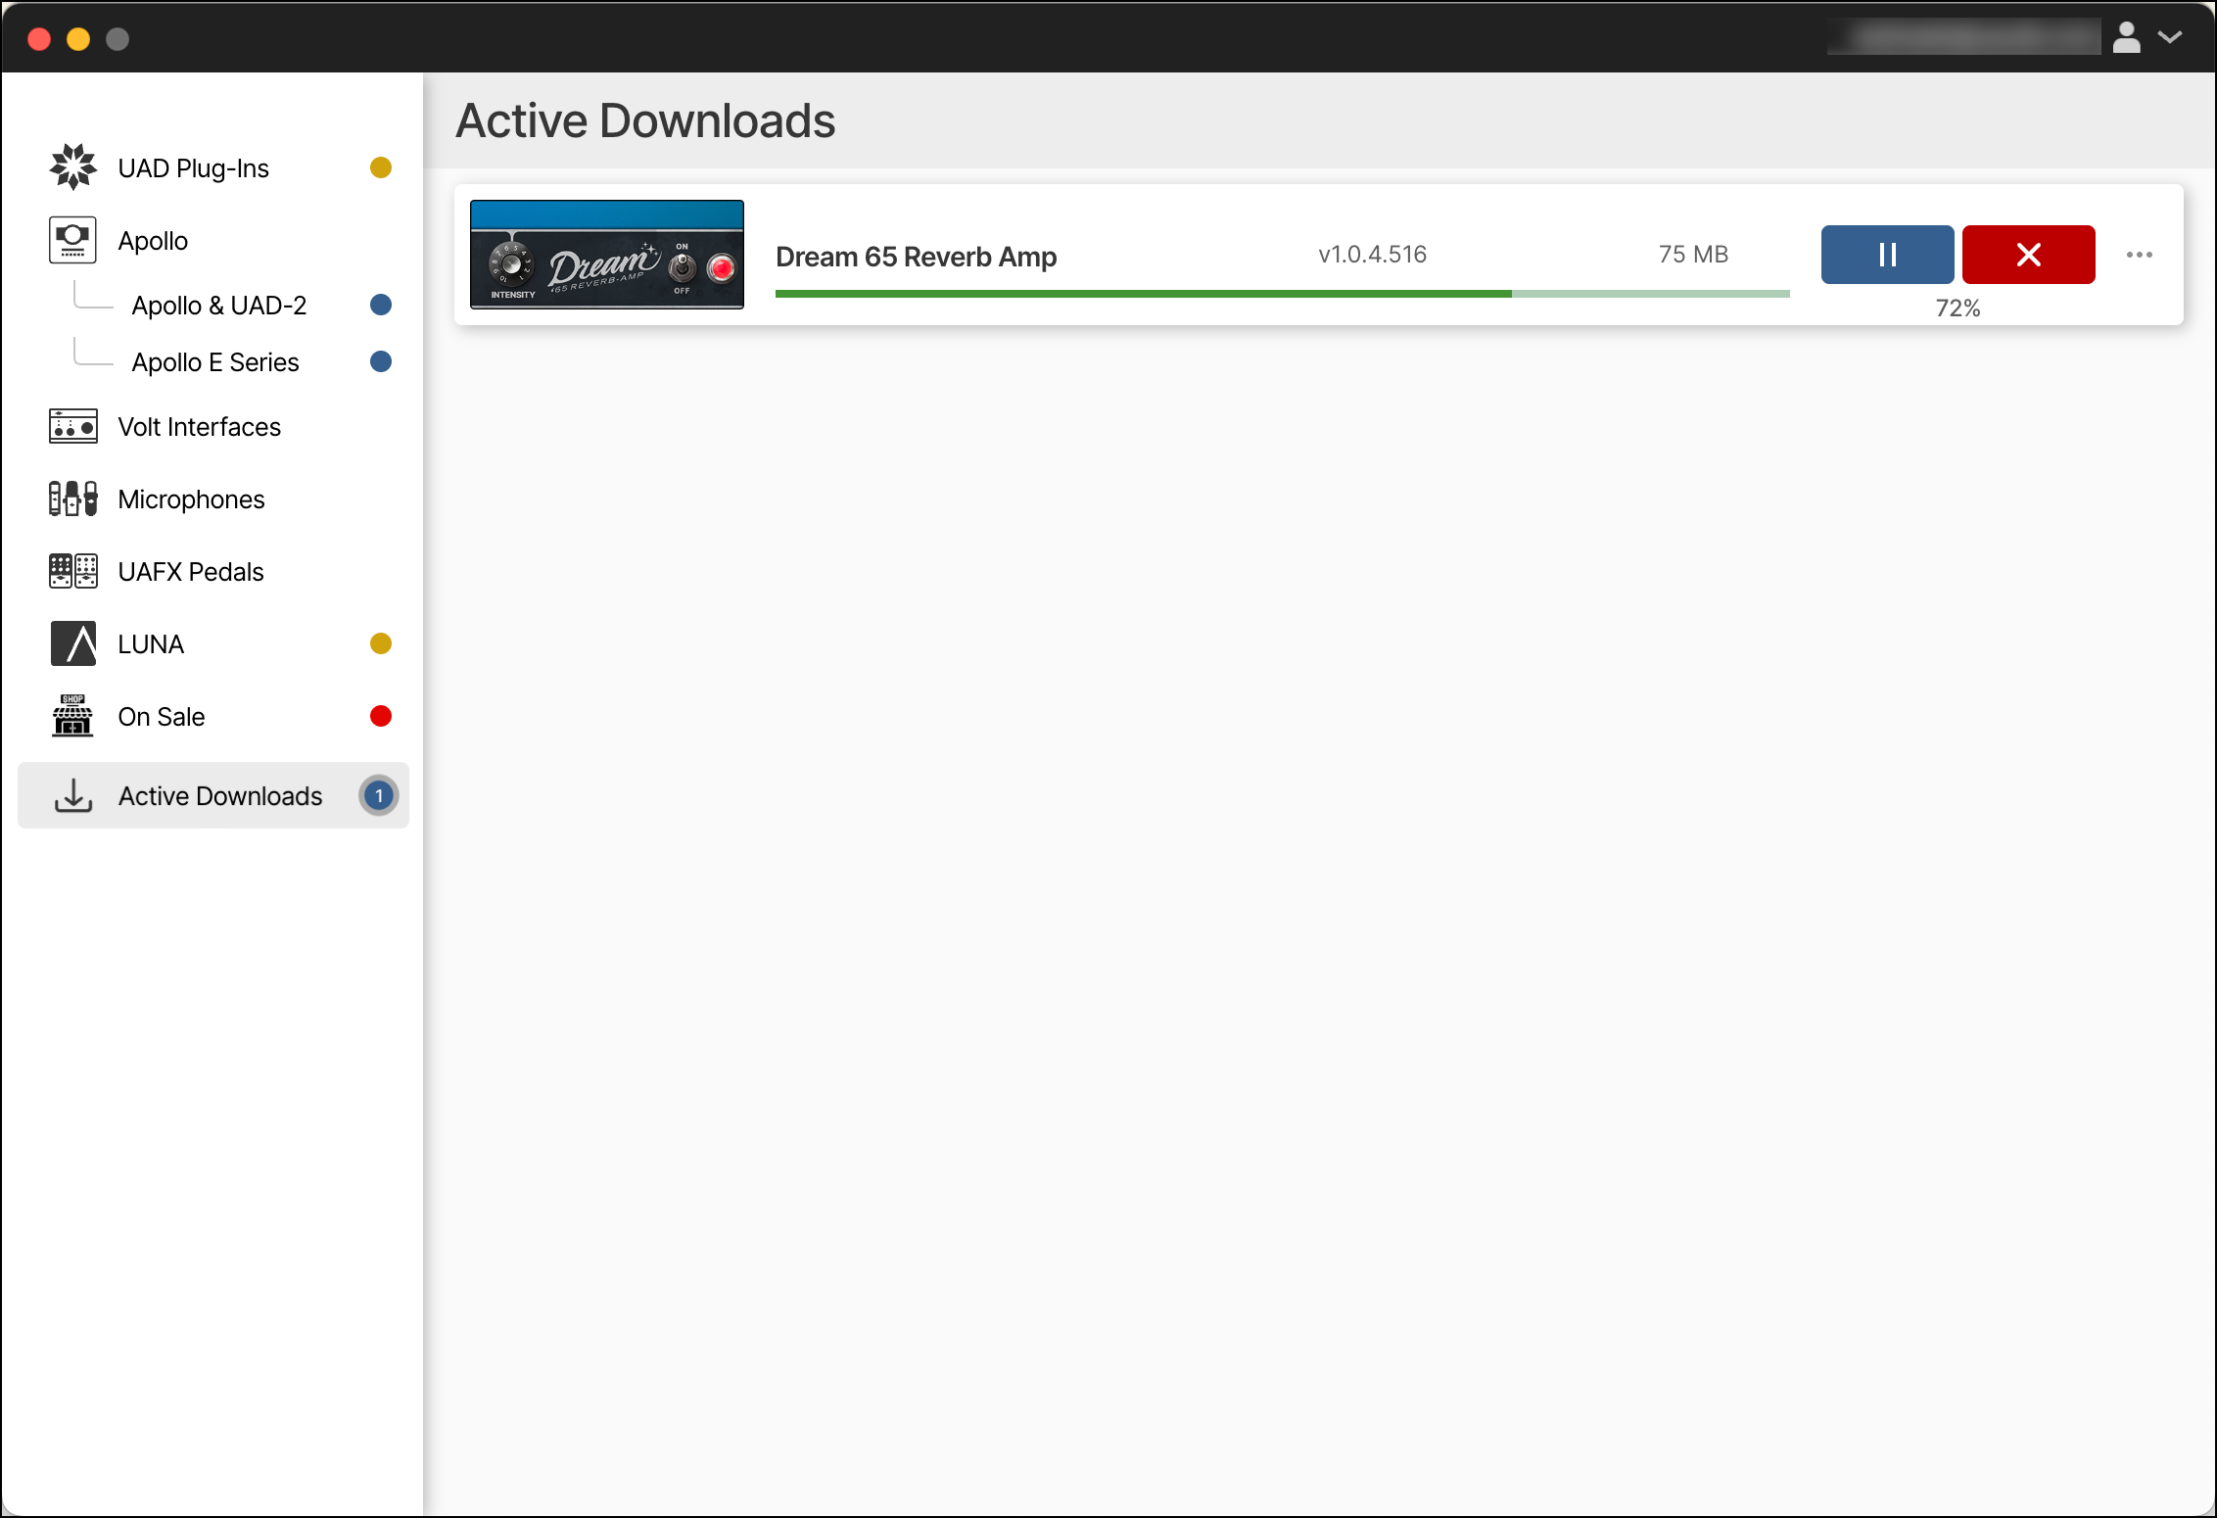Click the Dream 65 Reverb Amp thumbnail
Viewport: 2217px width, 1518px height.
(x=607, y=254)
